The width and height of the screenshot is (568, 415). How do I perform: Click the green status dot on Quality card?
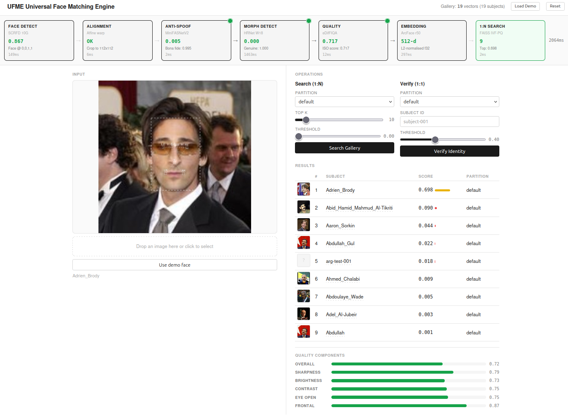(x=387, y=21)
